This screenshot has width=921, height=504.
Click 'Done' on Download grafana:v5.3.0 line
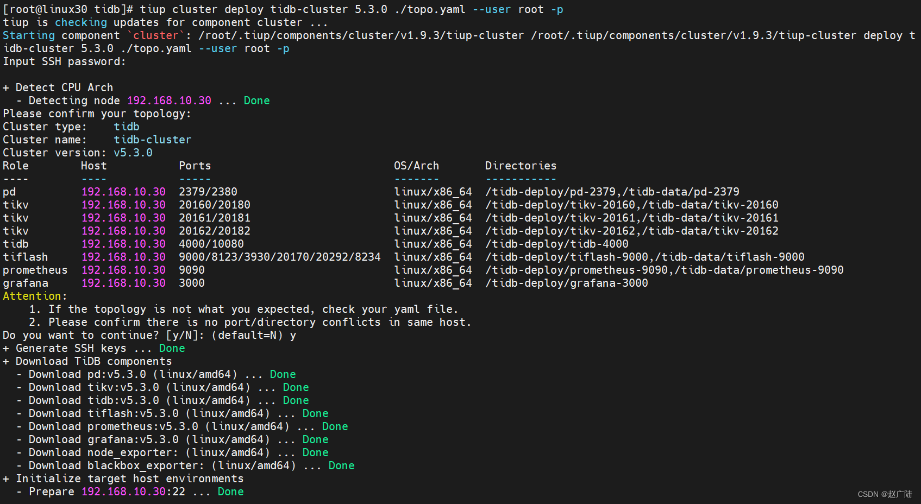point(316,439)
